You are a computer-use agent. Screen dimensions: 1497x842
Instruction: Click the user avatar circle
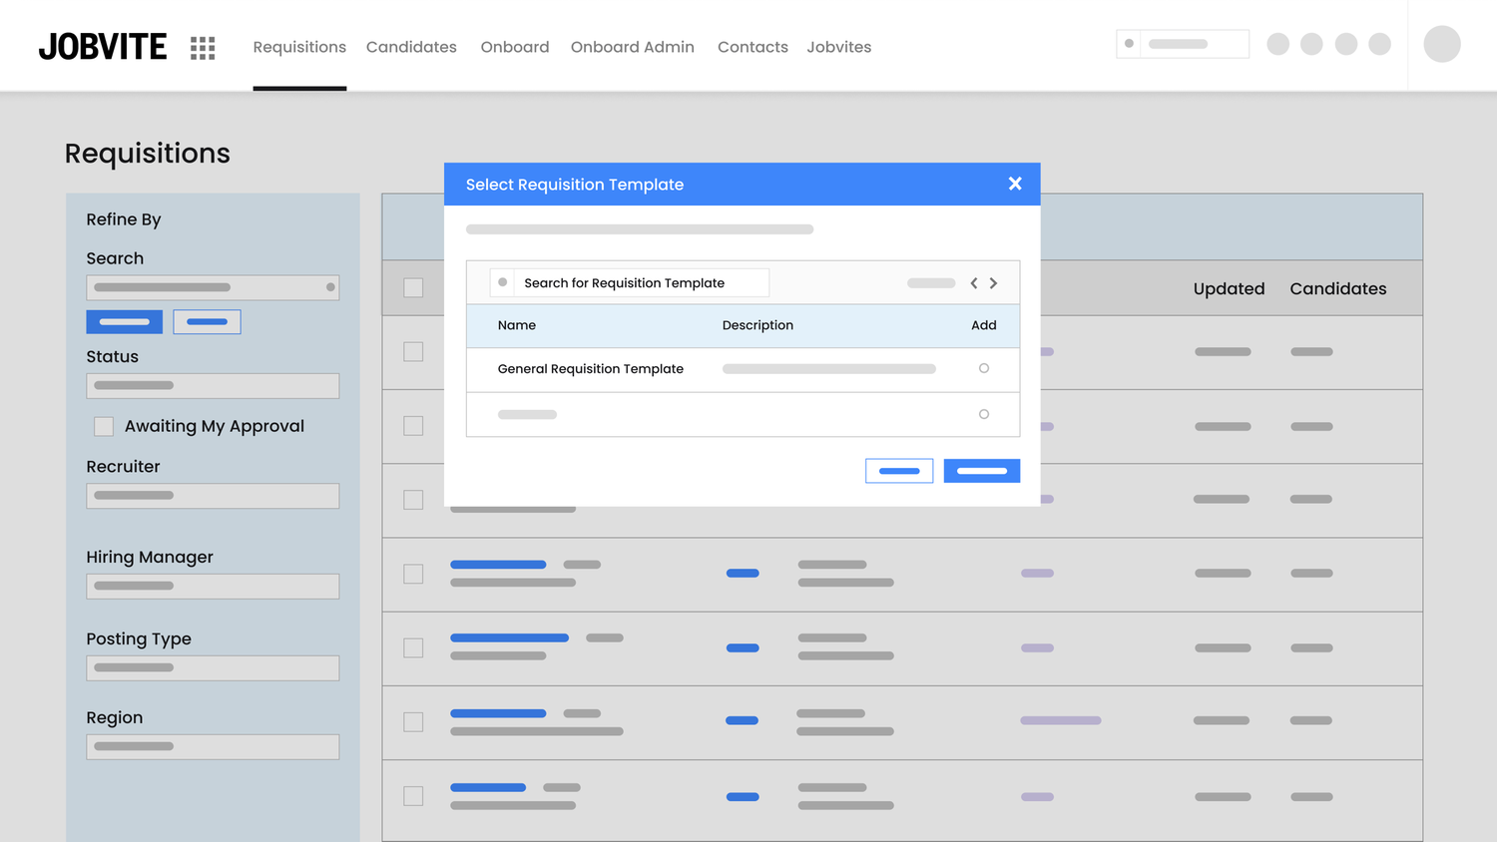pyautogui.click(x=1442, y=44)
